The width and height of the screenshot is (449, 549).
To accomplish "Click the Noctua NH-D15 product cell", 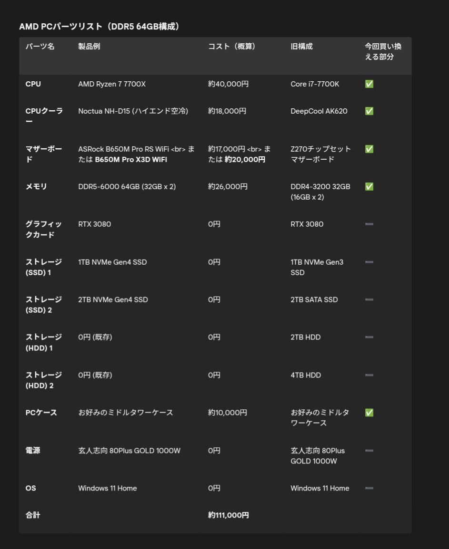I will click(x=133, y=111).
